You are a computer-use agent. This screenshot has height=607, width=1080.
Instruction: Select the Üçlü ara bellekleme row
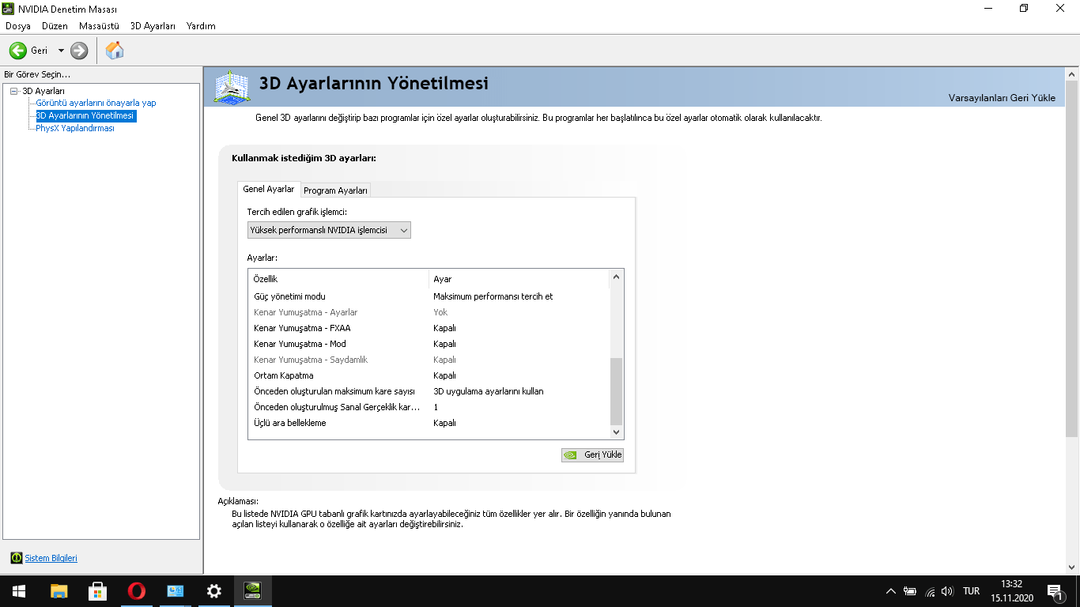[x=429, y=423]
